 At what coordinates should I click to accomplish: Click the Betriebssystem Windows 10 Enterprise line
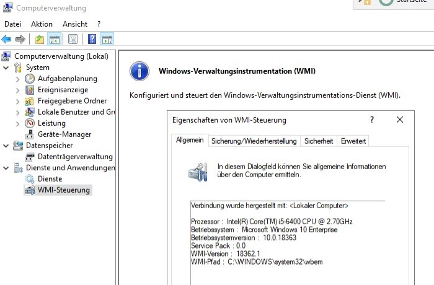pyautogui.click(x=264, y=230)
